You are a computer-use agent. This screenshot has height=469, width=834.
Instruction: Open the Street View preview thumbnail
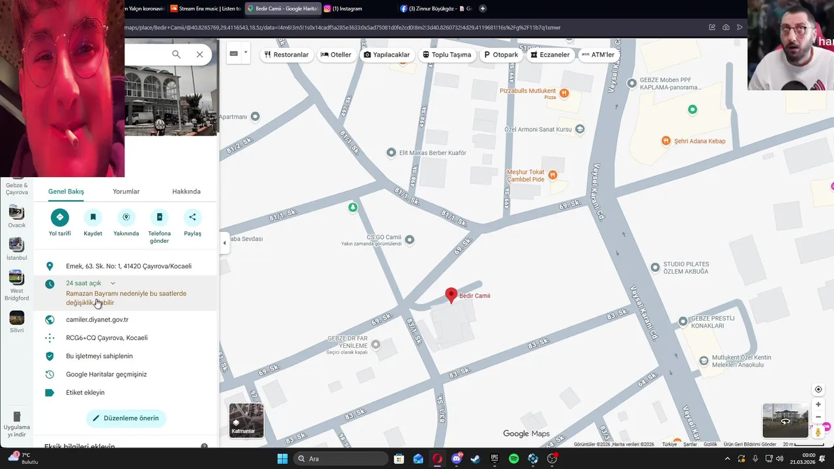(x=785, y=420)
